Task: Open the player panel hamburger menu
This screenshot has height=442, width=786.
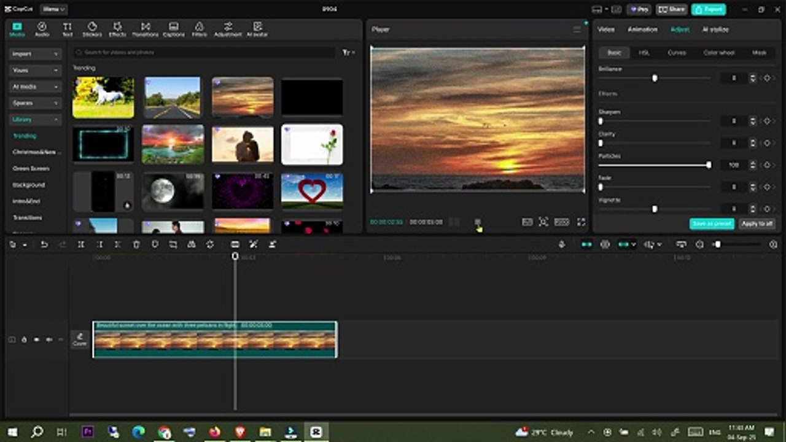Action: pos(577,29)
